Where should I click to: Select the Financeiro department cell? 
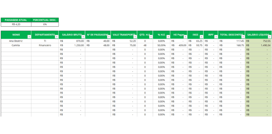tap(45, 45)
